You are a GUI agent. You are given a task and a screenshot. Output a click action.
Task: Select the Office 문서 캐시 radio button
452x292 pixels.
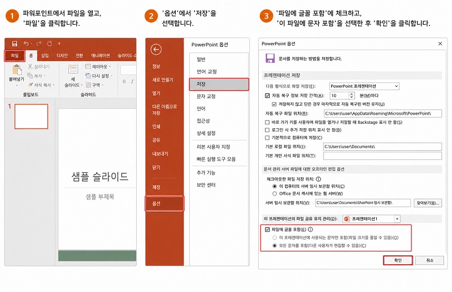pyautogui.click(x=275, y=194)
